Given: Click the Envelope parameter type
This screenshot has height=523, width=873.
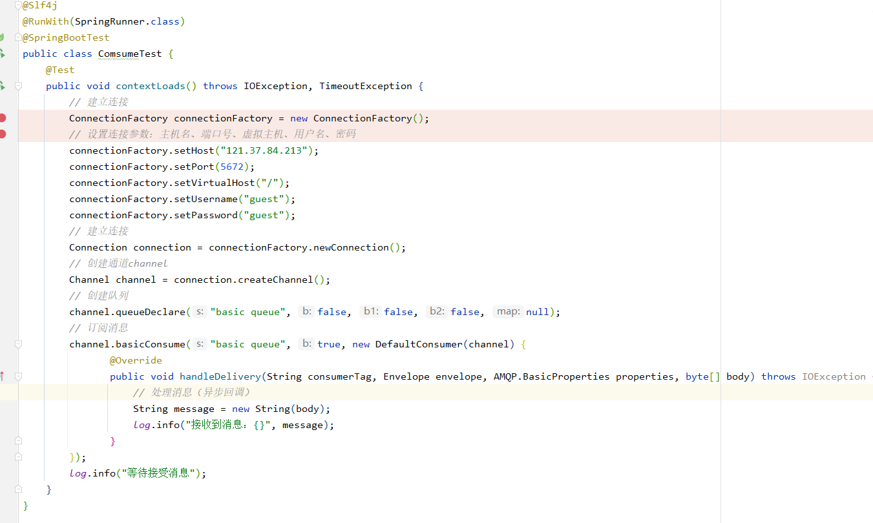Looking at the screenshot, I should coord(406,376).
